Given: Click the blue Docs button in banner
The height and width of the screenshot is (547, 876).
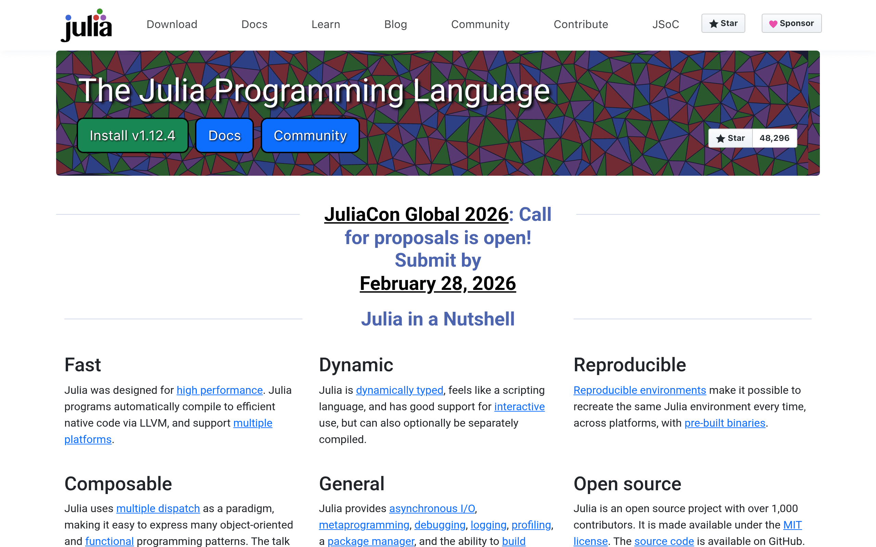Looking at the screenshot, I should (x=224, y=136).
